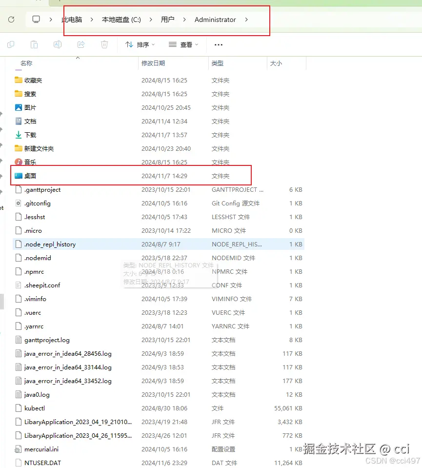Click the paste icon in toolbar
The height and width of the screenshot is (468, 422).
pos(34,45)
